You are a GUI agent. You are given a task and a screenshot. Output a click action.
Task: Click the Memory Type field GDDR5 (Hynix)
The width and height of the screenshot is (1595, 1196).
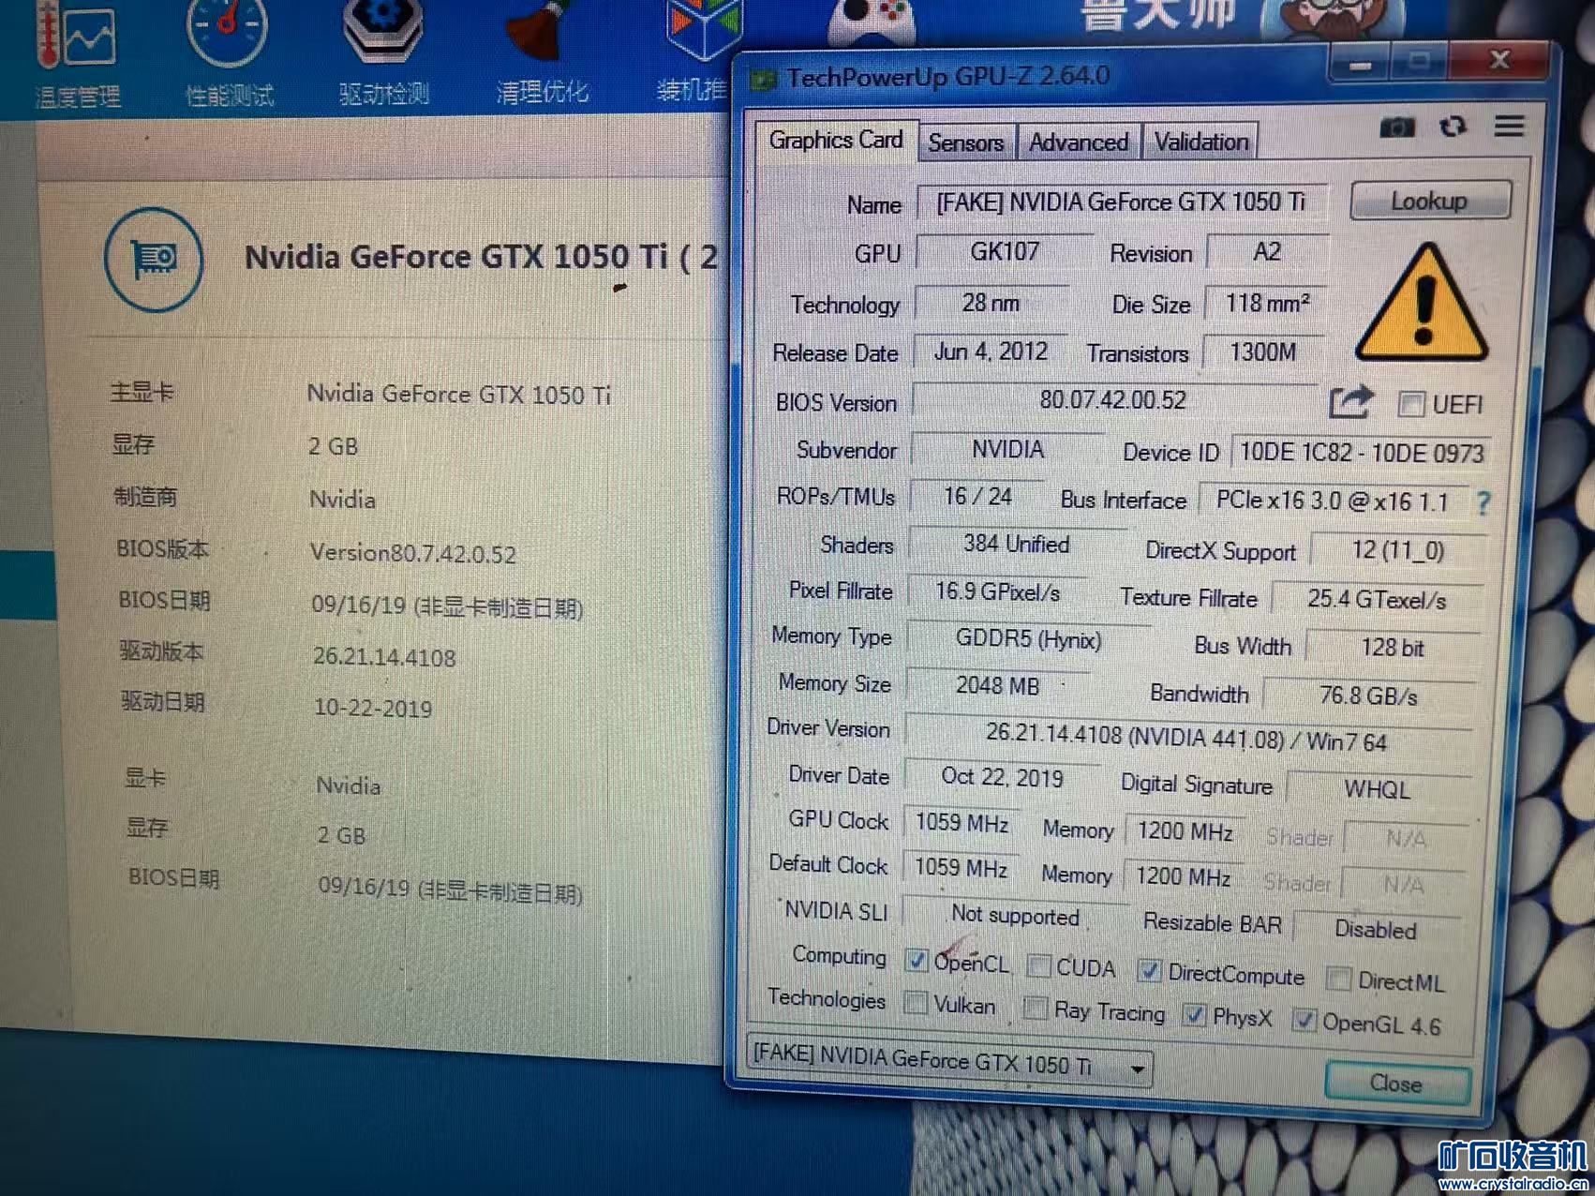[1028, 640]
